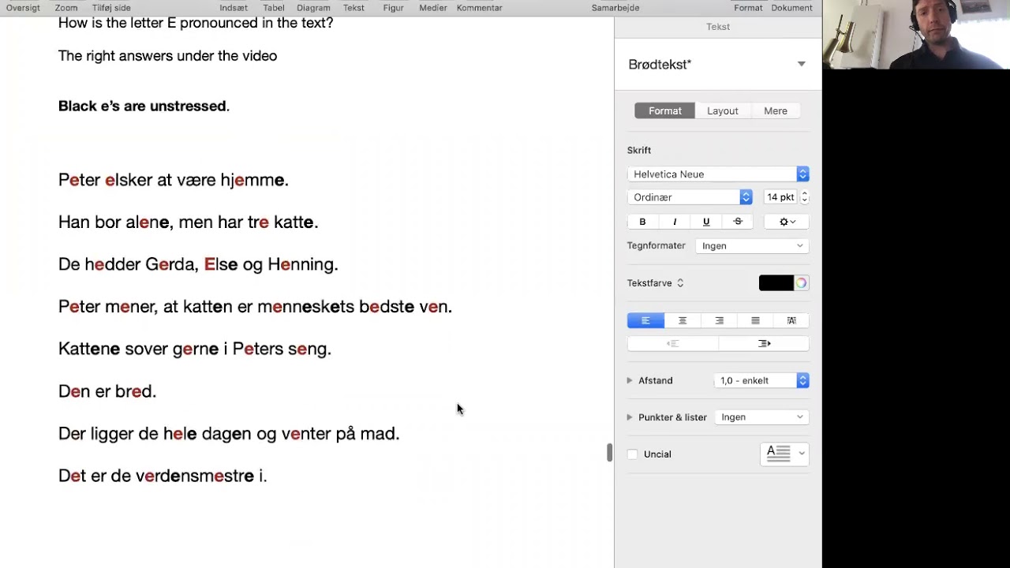1010x568 pixels.
Task: Align text left
Action: 645,320
